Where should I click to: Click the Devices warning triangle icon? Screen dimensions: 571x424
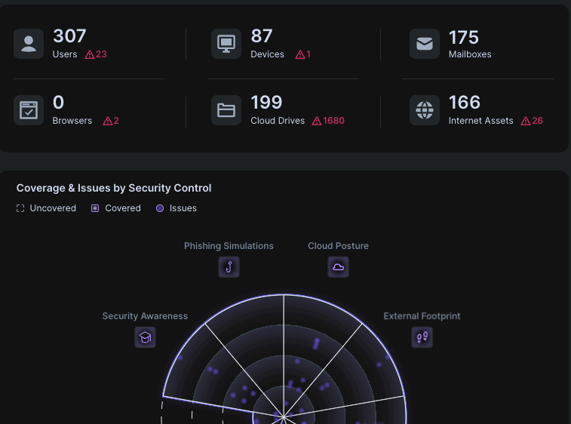(x=300, y=54)
